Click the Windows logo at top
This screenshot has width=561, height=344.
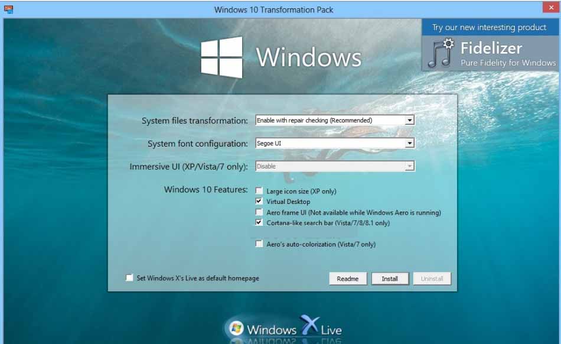pos(221,57)
